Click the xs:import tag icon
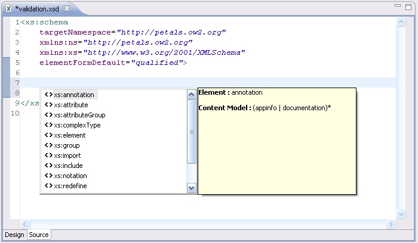This screenshot has width=418, height=243. click(48, 155)
